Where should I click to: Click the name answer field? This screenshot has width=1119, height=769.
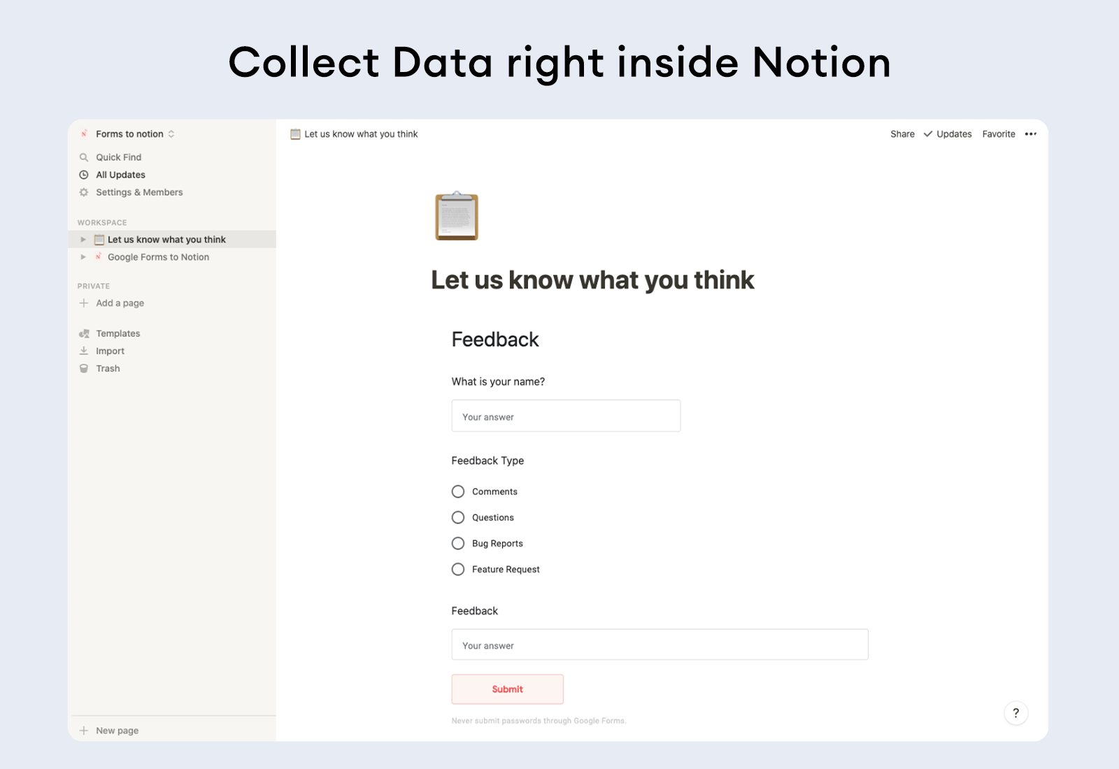(x=566, y=415)
